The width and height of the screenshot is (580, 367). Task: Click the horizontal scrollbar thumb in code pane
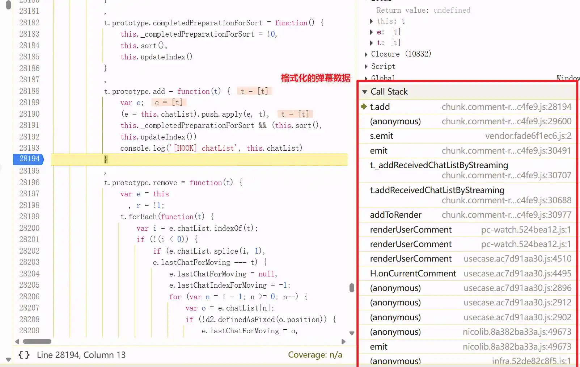[x=37, y=342]
